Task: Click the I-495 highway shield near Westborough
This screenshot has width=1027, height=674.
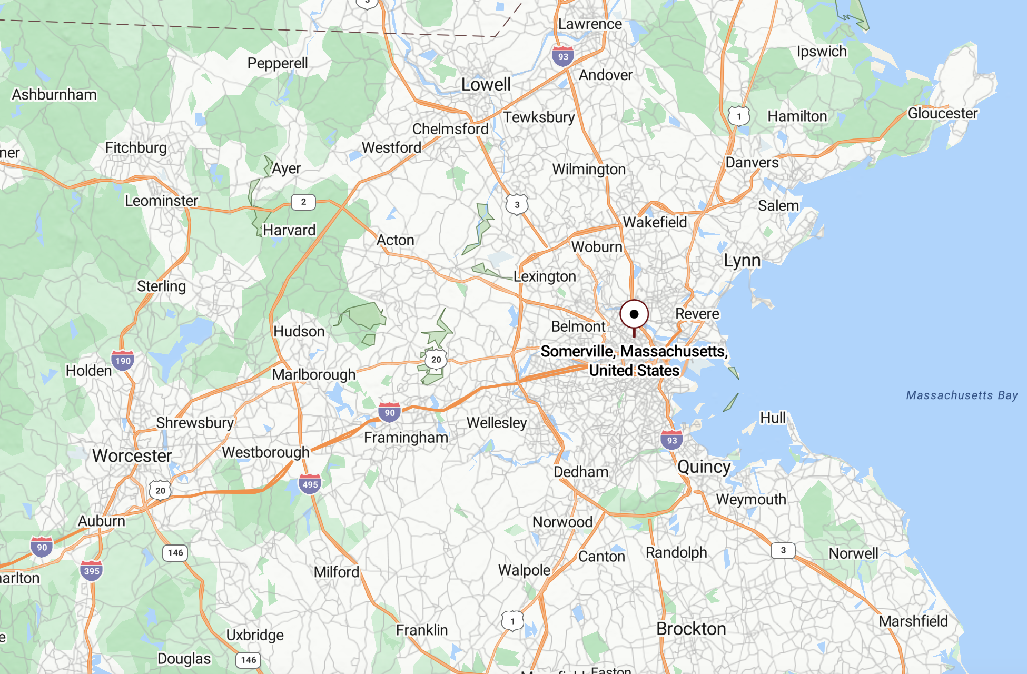Action: click(x=310, y=484)
